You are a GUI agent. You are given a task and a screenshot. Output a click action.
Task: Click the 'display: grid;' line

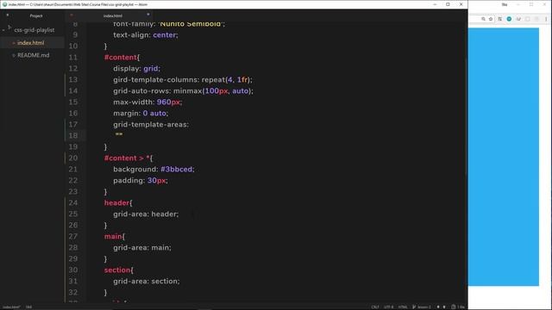coord(136,69)
